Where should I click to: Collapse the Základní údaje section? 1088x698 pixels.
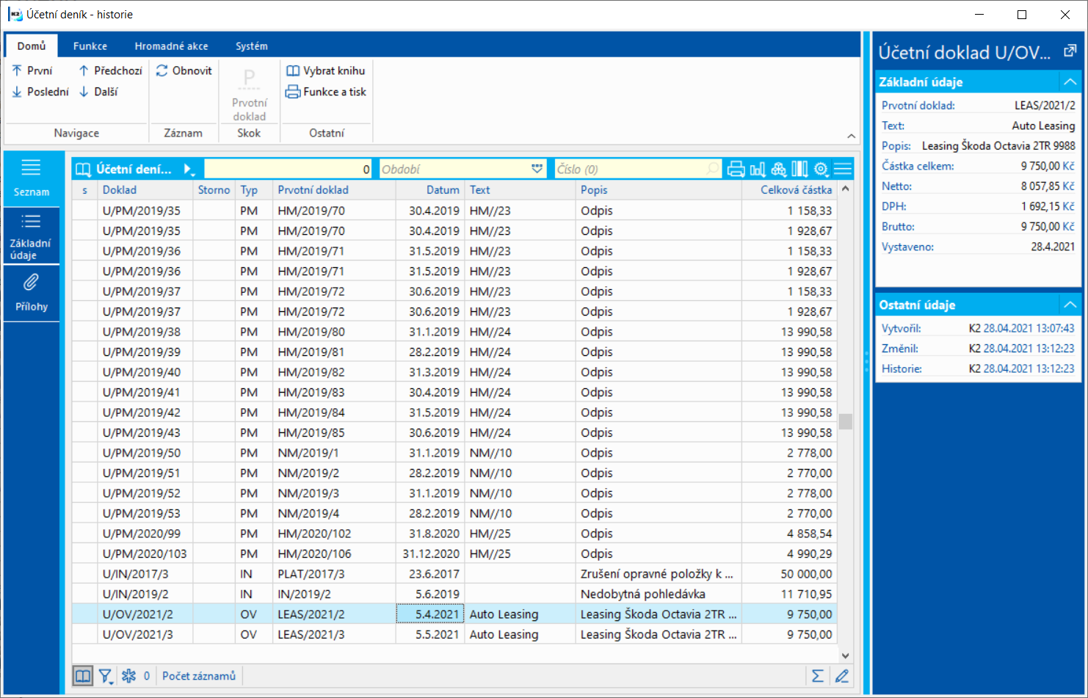pos(1070,82)
